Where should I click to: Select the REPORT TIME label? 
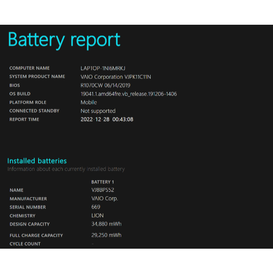[24, 119]
